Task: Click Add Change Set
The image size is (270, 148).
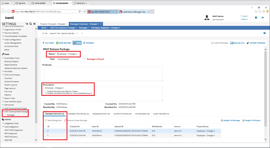Action: (53, 120)
